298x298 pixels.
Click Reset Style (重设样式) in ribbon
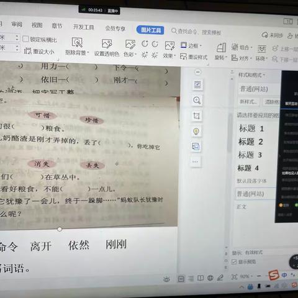tap(194, 56)
